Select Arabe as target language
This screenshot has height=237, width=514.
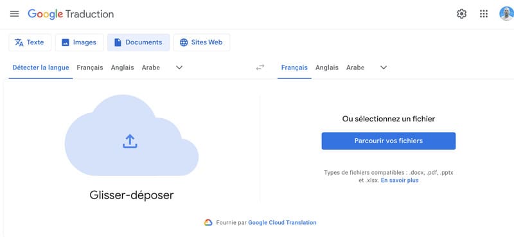pyautogui.click(x=355, y=67)
